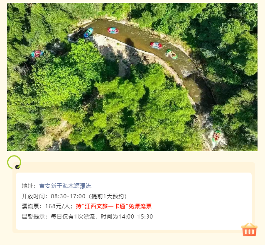Click the raft at bottom-right waterfall
Image resolution: width=265 pixels, height=245 pixels.
point(216,136)
